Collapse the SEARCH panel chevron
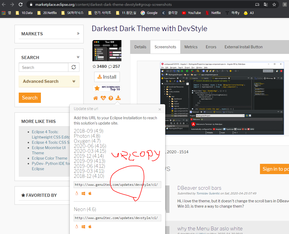Screen dimensions: 289x234 78,57
